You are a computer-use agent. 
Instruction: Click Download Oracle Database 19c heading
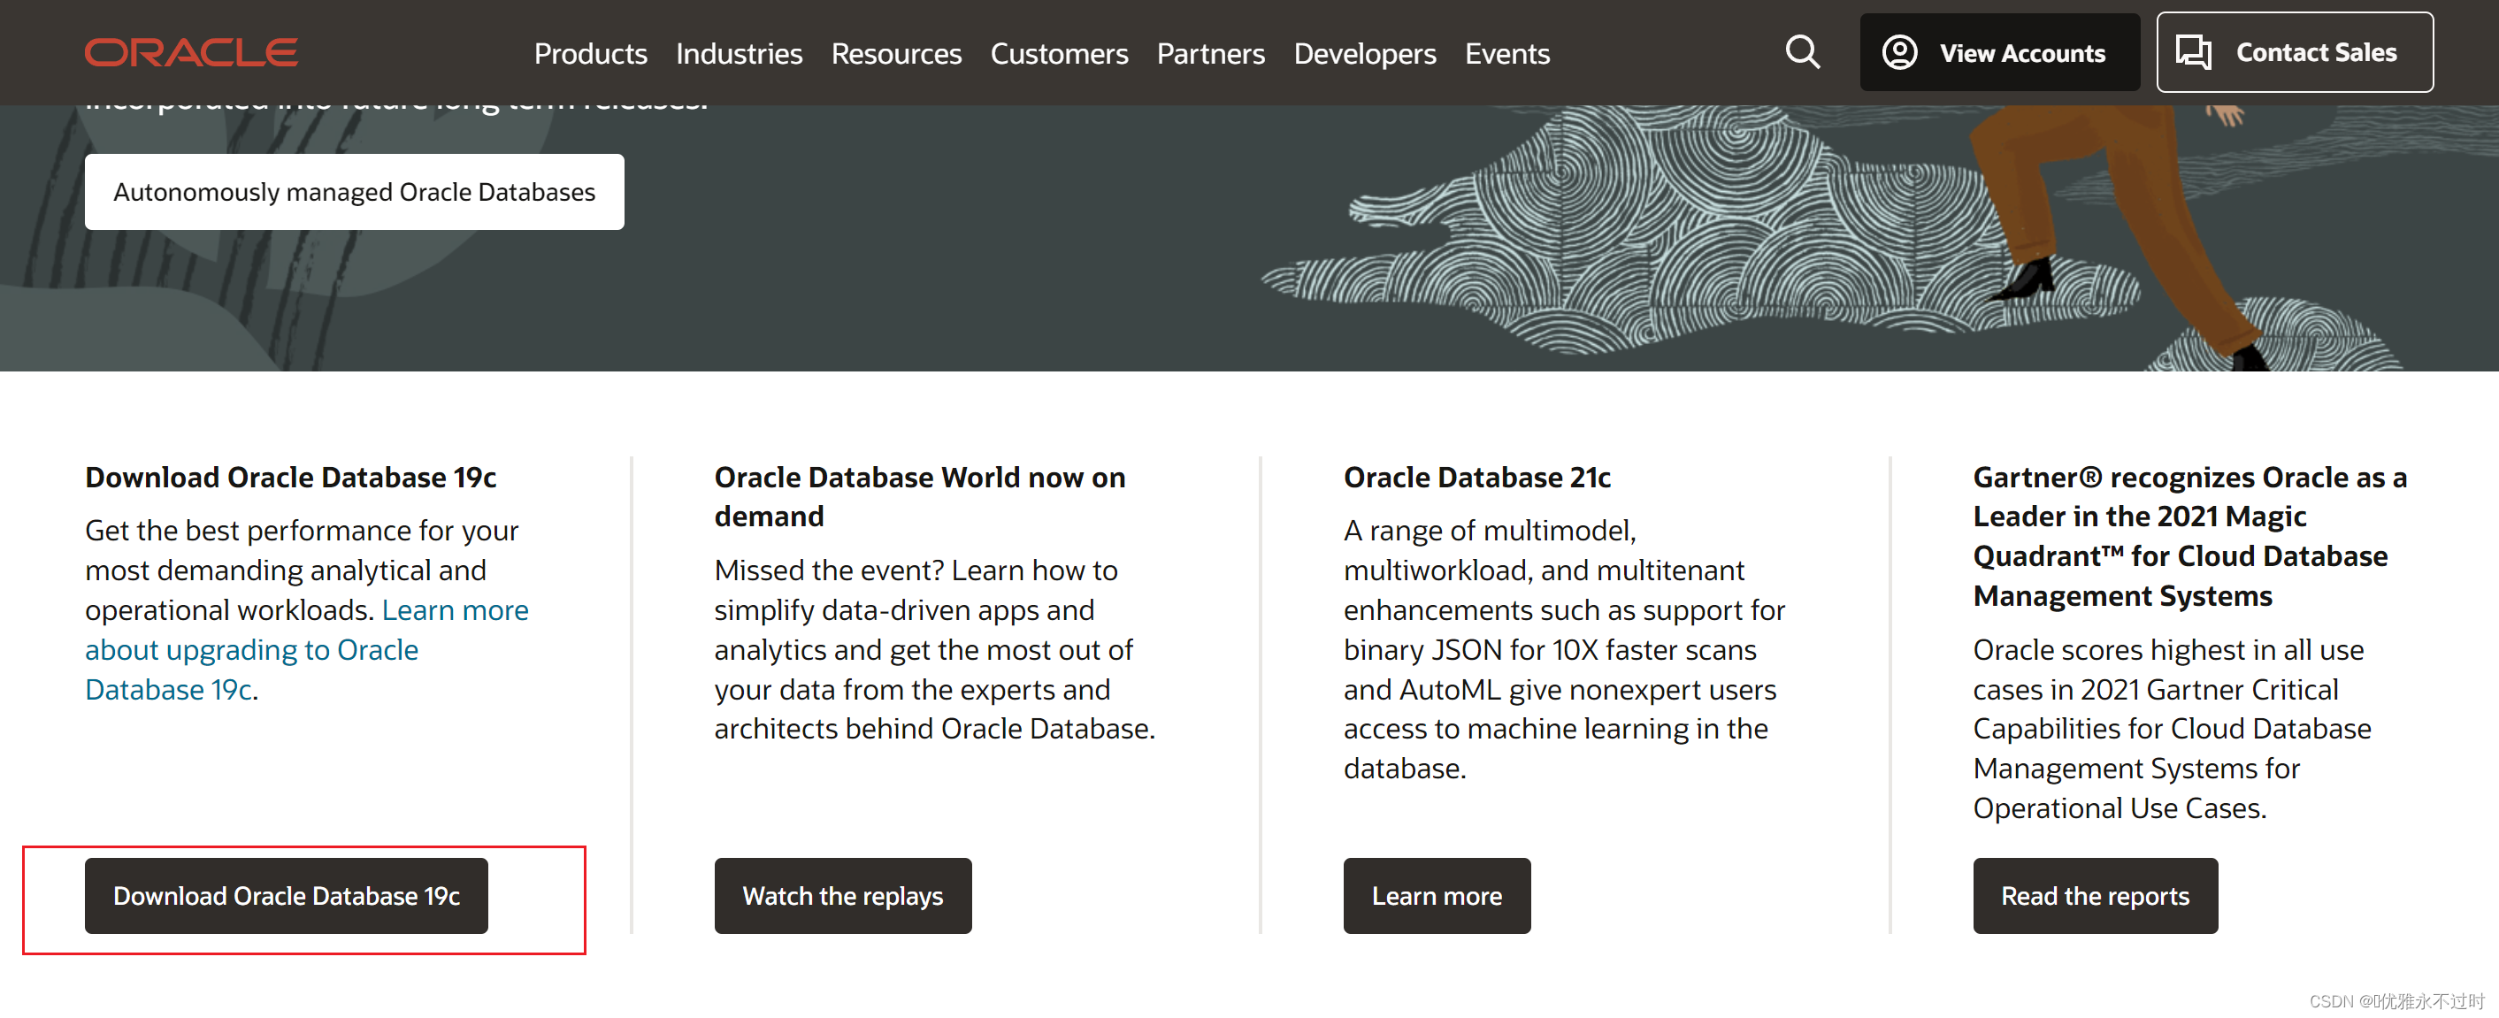(291, 477)
